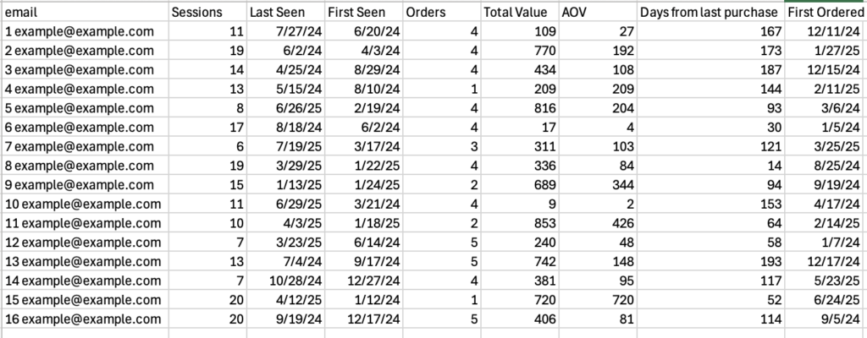Click the AOV header cell
The width and height of the screenshot is (867, 338).
click(598, 12)
